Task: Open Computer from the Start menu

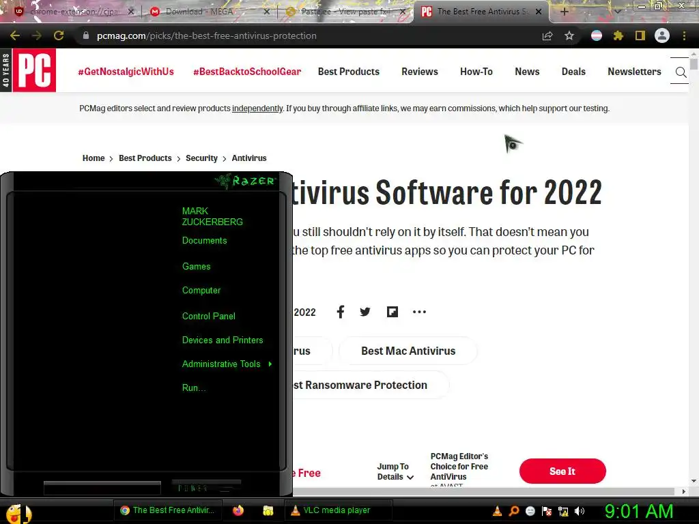Action: pos(201,291)
